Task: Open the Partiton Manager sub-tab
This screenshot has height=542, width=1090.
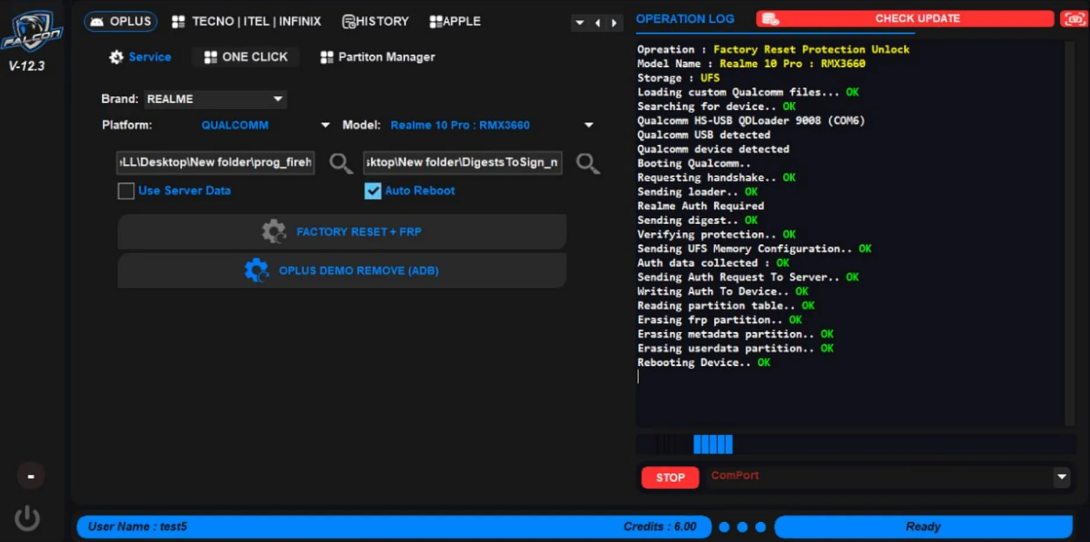Action: click(x=377, y=57)
